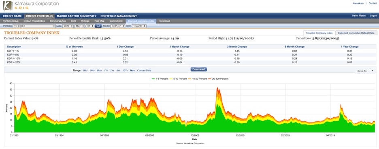This screenshot has width=379, height=149.
Task: Click the Period Percentile Rank 15.50% text
Action: [x=90, y=38]
